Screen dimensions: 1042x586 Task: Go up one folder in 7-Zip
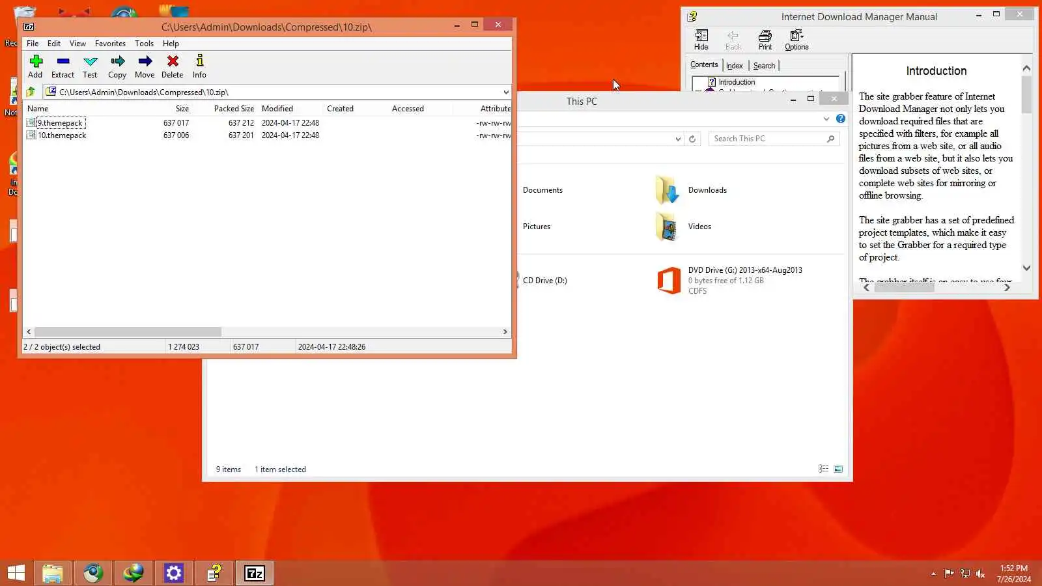31,92
